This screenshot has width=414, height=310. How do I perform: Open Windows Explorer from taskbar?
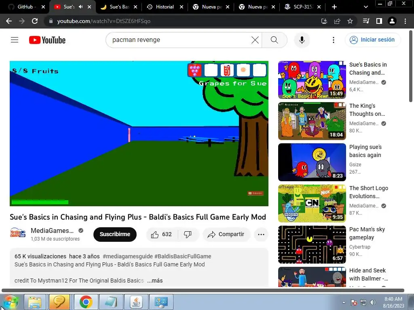tap(35, 302)
